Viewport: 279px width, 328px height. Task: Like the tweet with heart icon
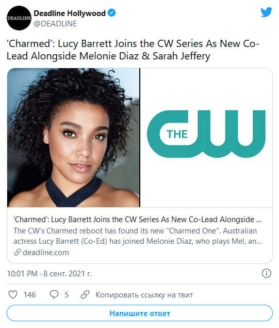(x=13, y=294)
